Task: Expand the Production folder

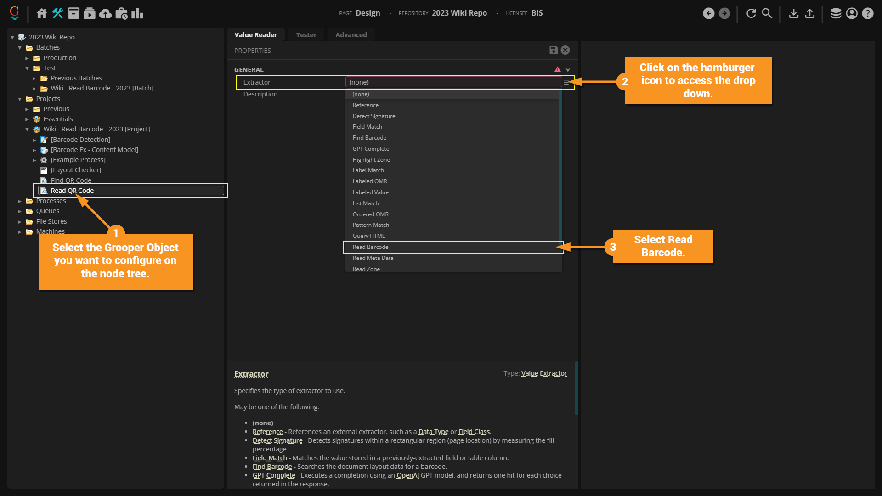Action: (27, 58)
